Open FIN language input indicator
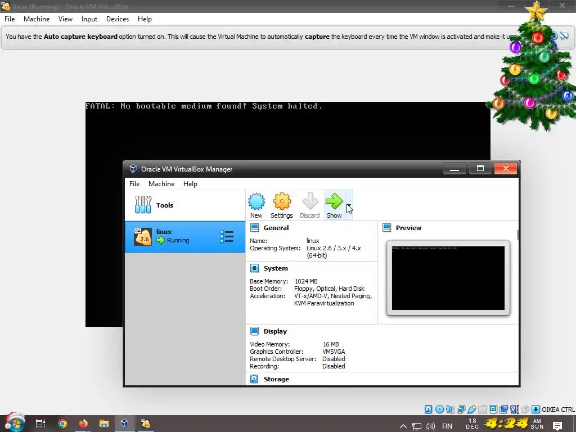This screenshot has width=576, height=432. [447, 426]
